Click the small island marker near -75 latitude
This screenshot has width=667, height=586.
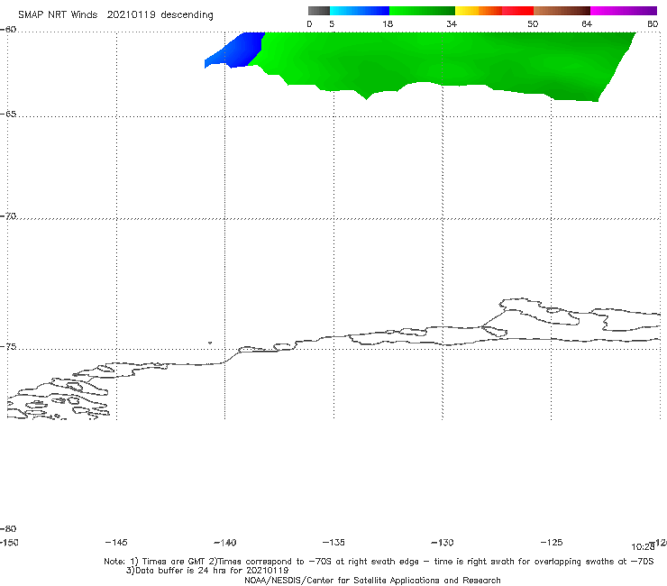(210, 343)
